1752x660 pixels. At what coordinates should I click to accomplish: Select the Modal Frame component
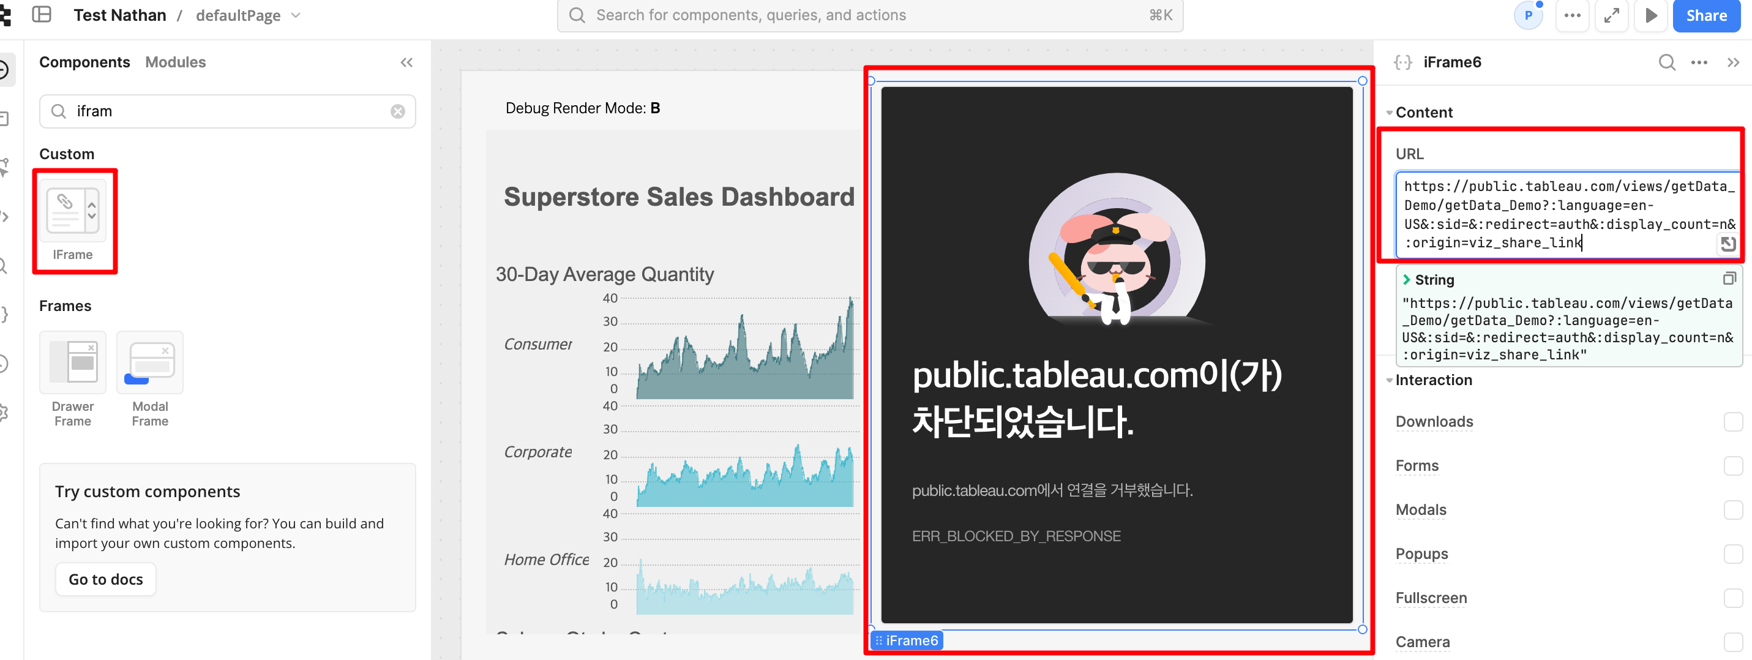(x=151, y=379)
